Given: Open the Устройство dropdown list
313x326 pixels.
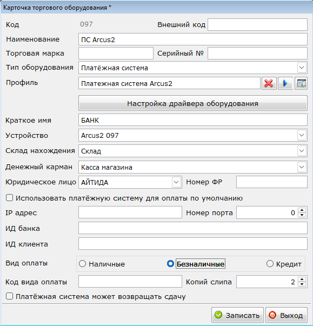Looking at the screenshot, I should (x=302, y=135).
